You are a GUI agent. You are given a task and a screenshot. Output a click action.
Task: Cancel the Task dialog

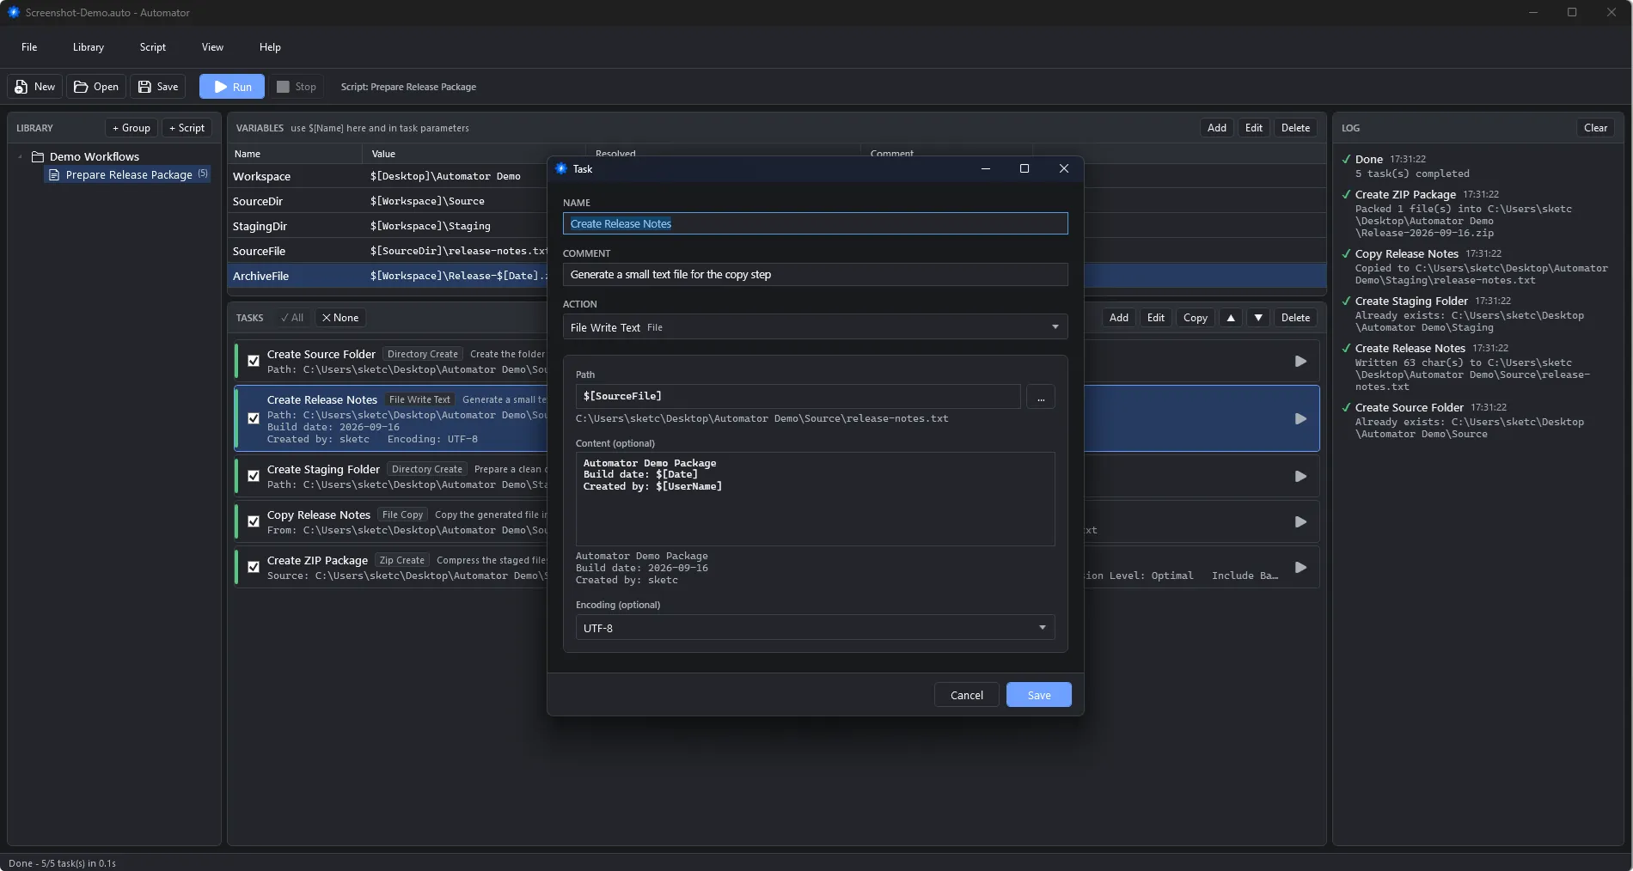point(967,695)
